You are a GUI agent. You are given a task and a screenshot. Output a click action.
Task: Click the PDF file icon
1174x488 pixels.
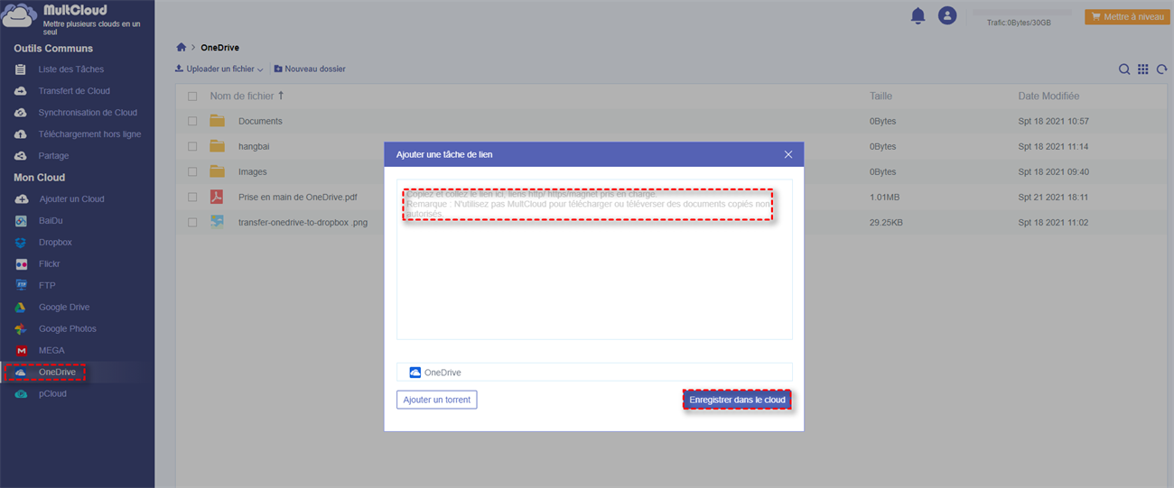tap(217, 197)
